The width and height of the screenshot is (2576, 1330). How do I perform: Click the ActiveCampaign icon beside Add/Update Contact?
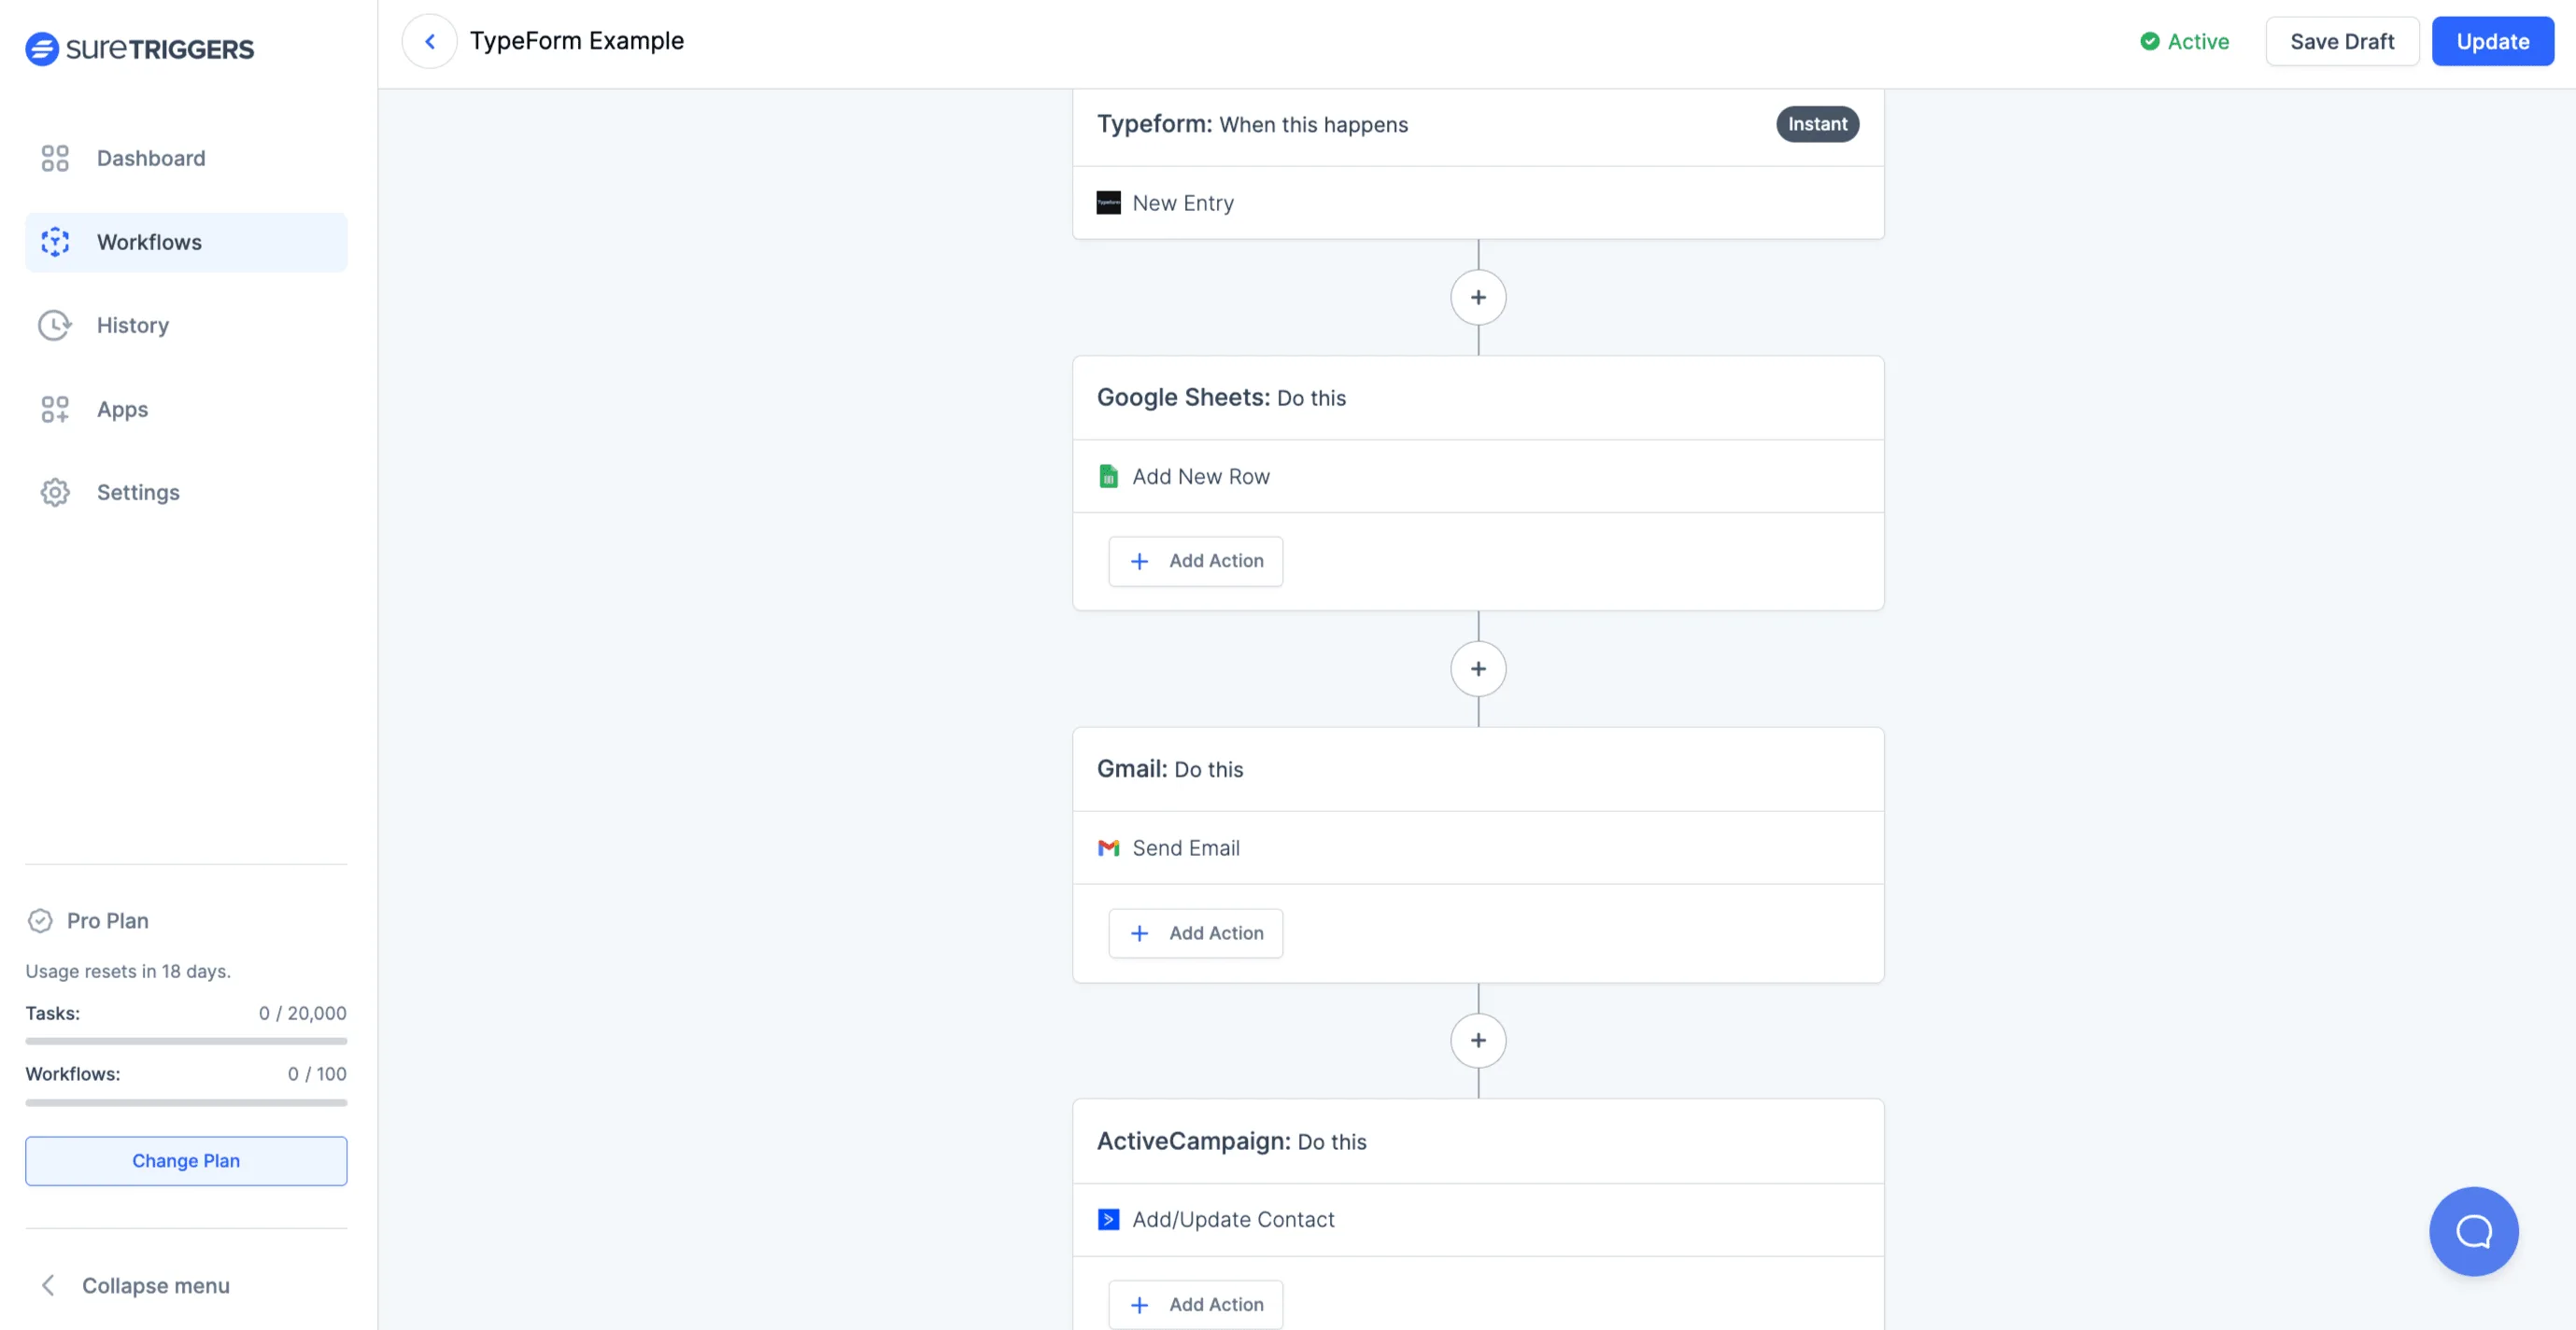[x=1108, y=1219]
